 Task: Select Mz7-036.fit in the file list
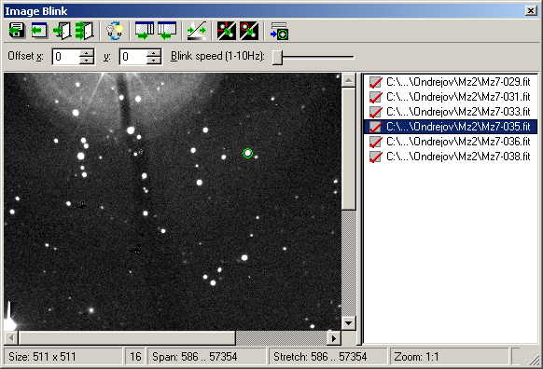click(458, 142)
